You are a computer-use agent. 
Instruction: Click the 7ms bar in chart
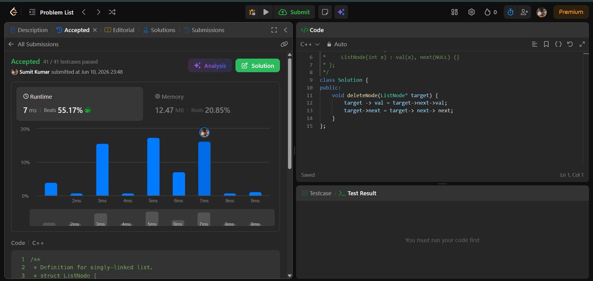pyautogui.click(x=204, y=169)
